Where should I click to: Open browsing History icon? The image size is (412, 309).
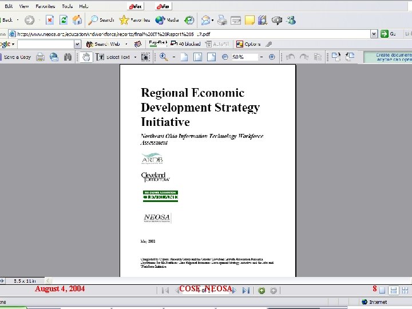tap(189, 20)
